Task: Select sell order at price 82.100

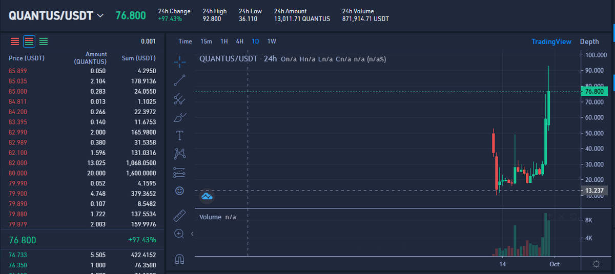Action: (x=82, y=153)
